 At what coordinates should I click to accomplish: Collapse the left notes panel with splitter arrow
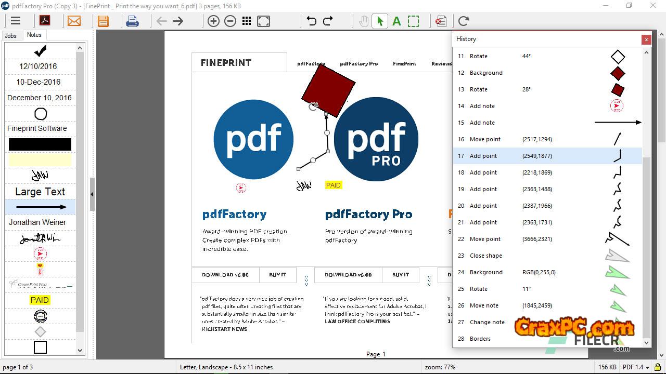tap(92, 194)
